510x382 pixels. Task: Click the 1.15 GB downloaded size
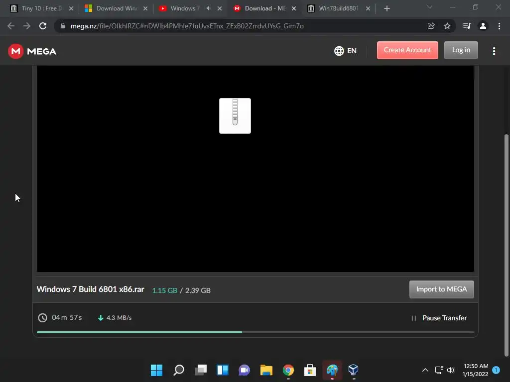click(x=164, y=290)
